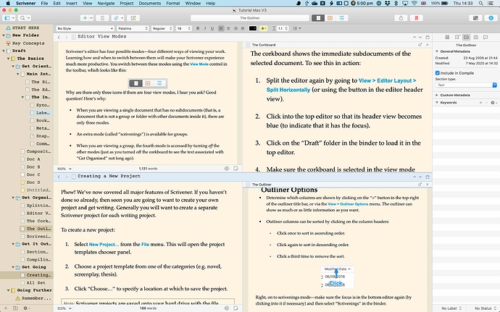The width and height of the screenshot is (500, 312).
Task: Collapse the Draft folder in the binder
Action: click(4, 51)
